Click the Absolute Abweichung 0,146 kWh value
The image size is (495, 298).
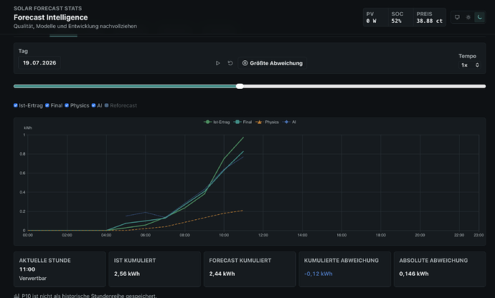click(414, 274)
